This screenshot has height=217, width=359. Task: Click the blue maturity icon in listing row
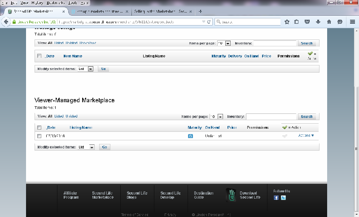click(190, 136)
